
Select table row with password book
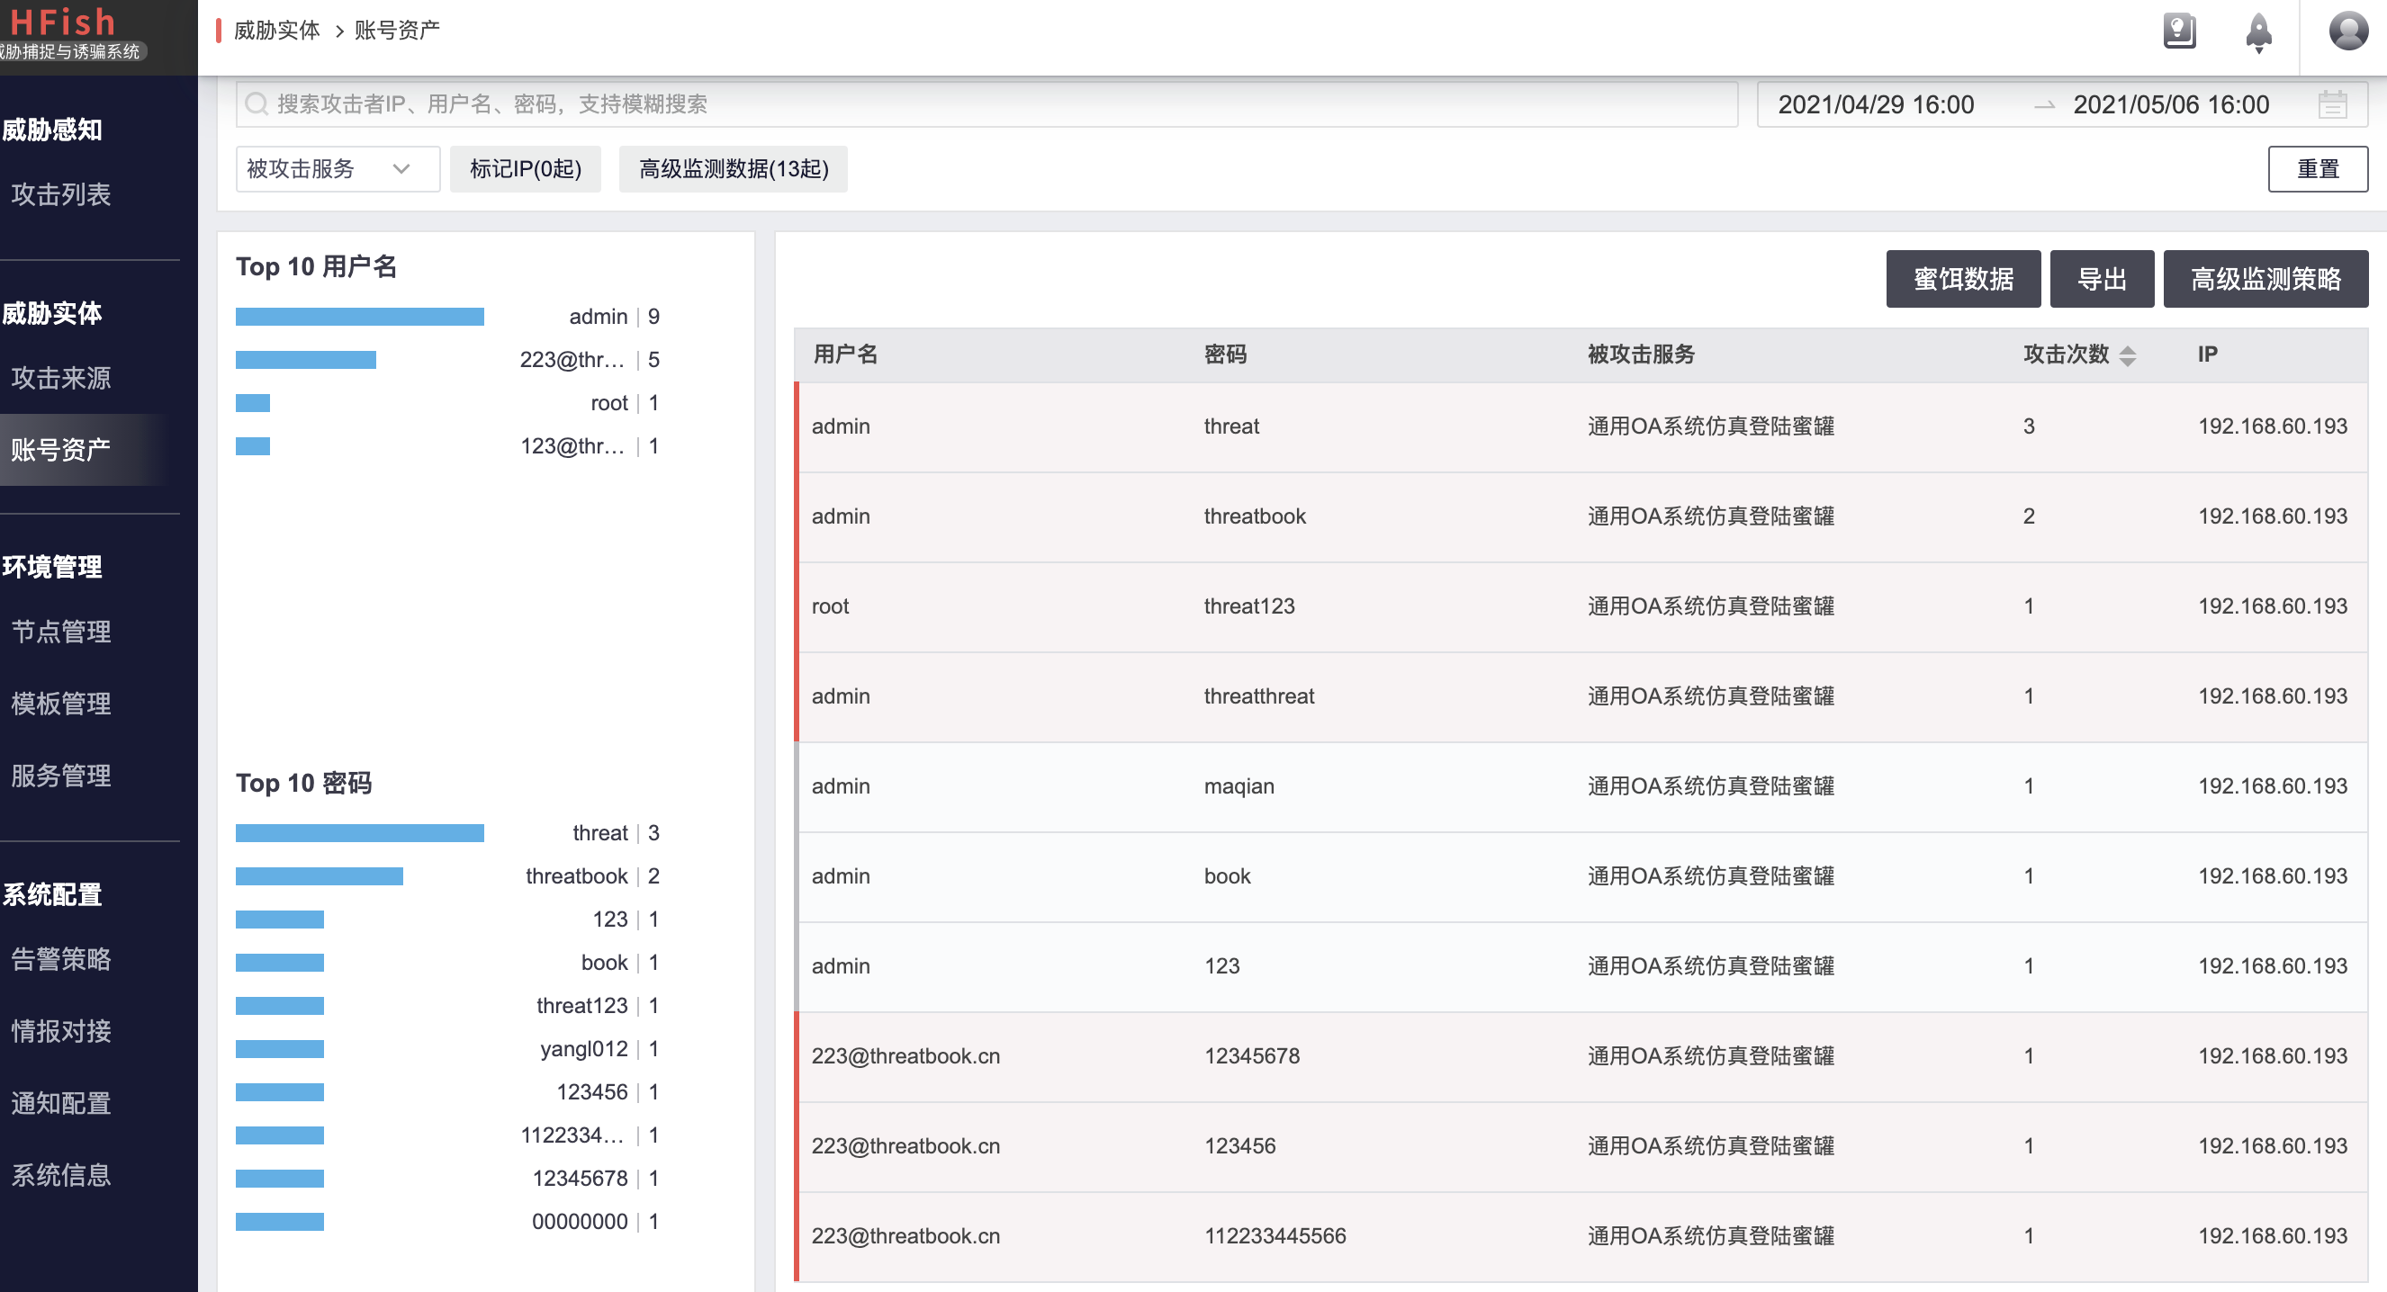tap(1581, 876)
